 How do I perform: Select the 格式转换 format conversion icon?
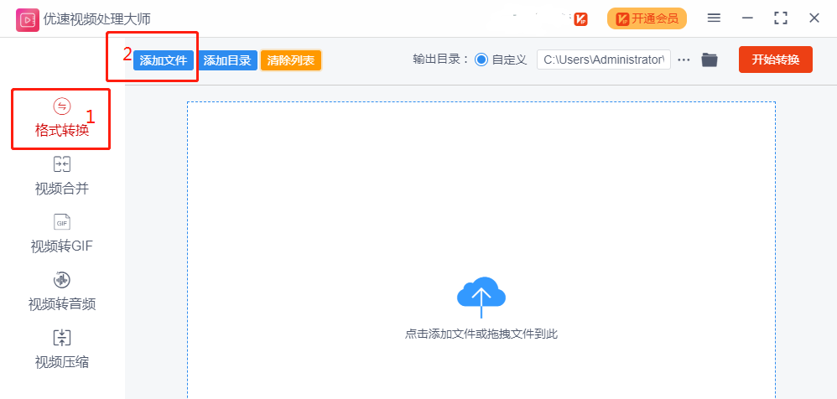[62, 106]
